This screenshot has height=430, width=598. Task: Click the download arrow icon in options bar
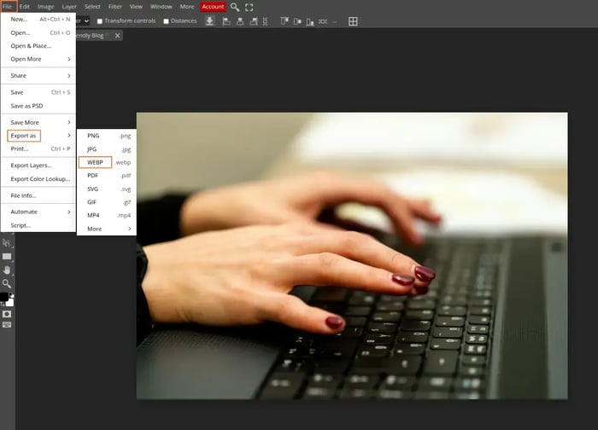[210, 20]
